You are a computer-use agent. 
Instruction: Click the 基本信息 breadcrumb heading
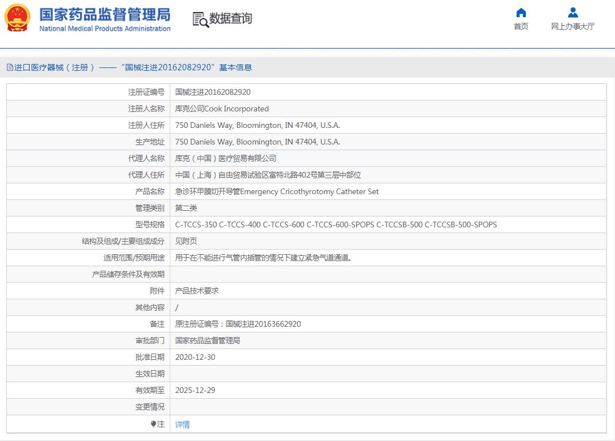[235, 67]
